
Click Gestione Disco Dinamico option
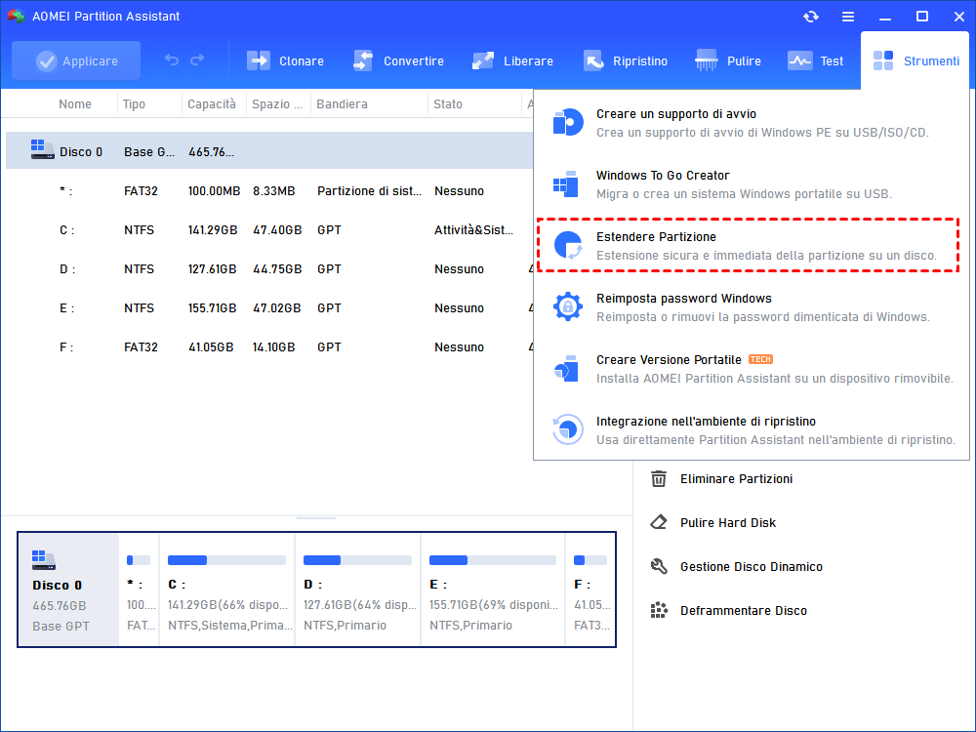pos(736,566)
